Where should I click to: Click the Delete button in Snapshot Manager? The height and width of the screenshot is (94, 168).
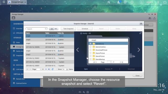(x=118, y=29)
